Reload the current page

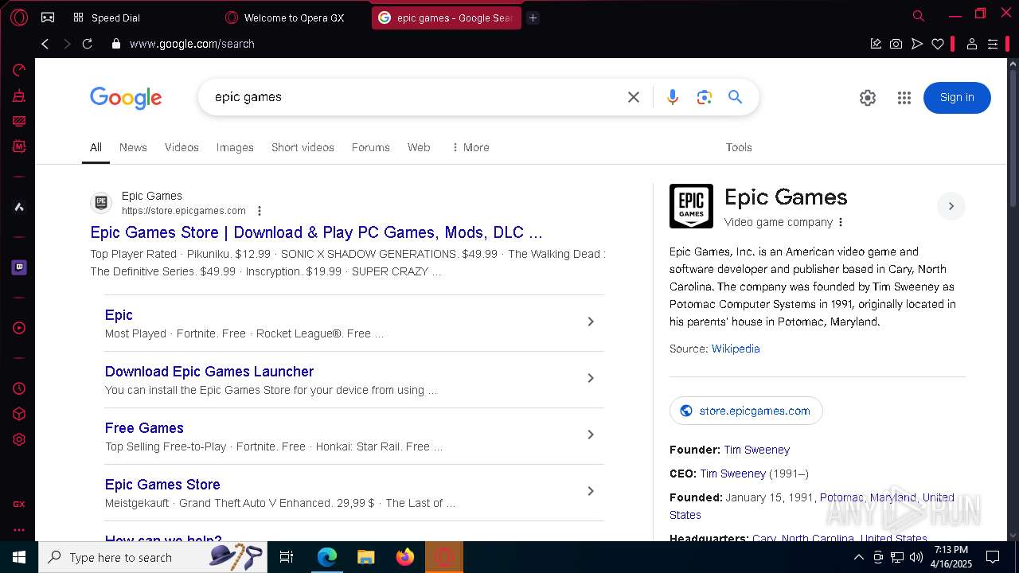(88, 44)
